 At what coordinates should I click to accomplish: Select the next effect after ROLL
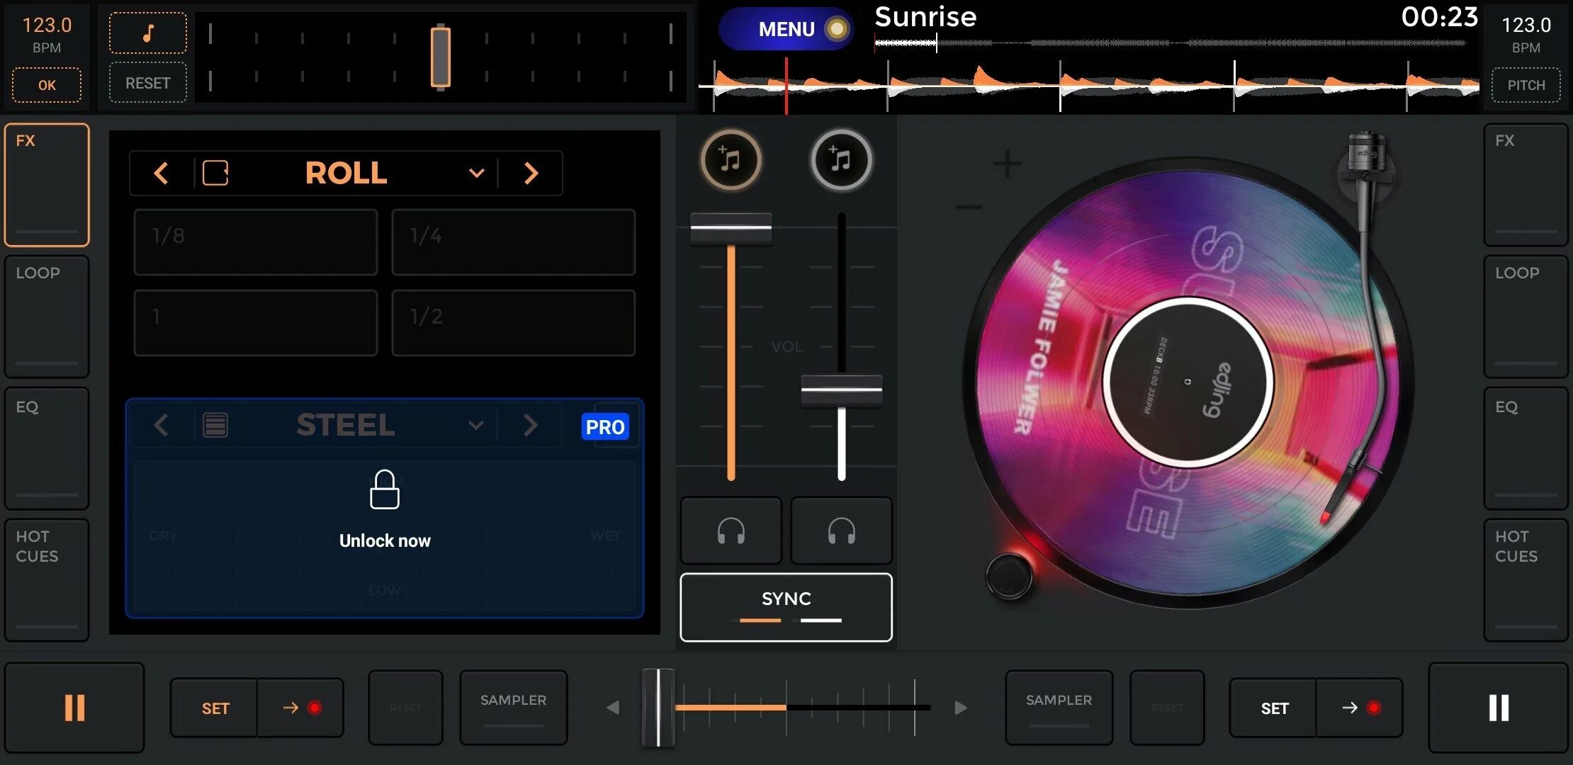pyautogui.click(x=531, y=173)
